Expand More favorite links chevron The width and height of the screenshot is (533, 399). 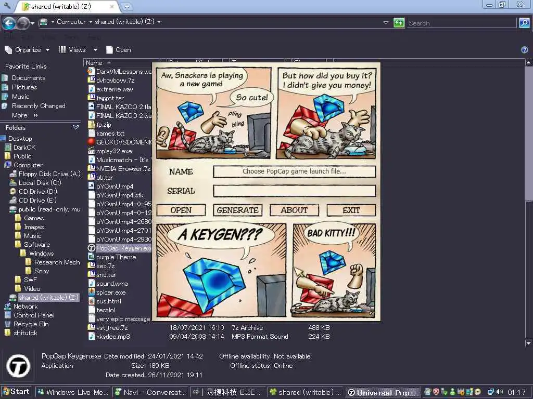click(35, 115)
